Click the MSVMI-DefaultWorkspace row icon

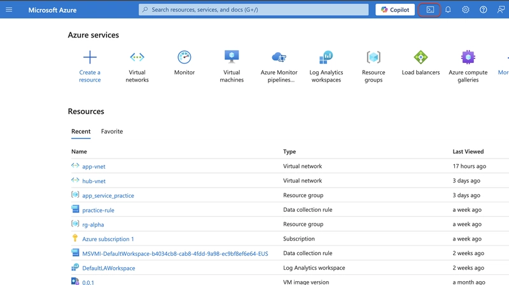75,252
